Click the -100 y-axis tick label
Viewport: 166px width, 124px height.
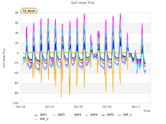pos(15,103)
